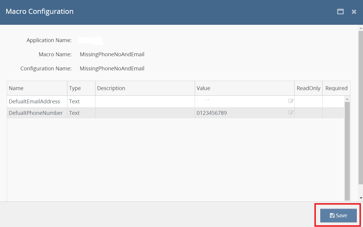Click the Required column header
Viewport: 363px width, 227px height.
coord(336,88)
